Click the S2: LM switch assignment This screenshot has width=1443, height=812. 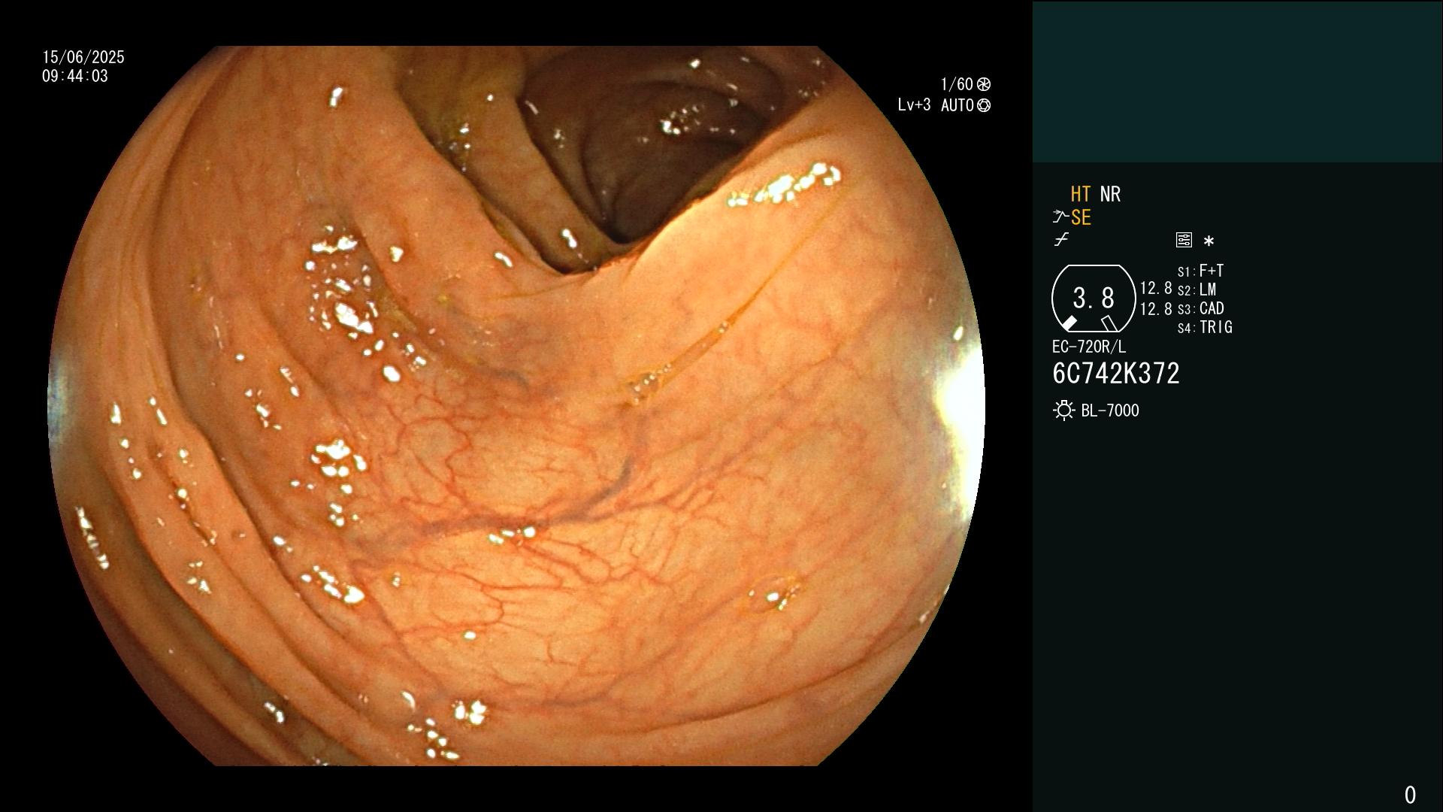[x=1197, y=289]
